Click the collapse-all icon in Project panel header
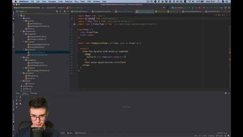The height and width of the screenshot is (137, 243). click(60, 11)
